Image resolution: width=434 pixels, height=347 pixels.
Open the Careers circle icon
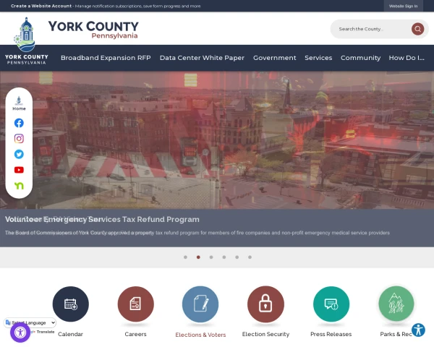[x=136, y=304]
